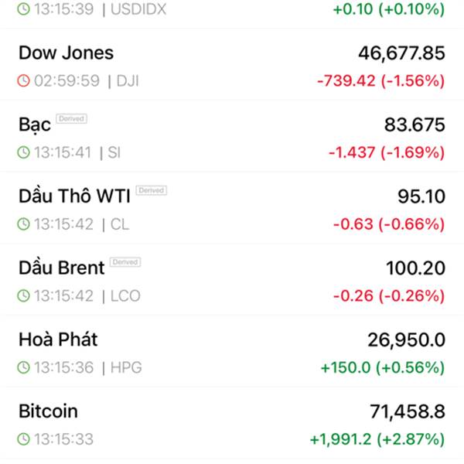Click the Derived badge next to Dầu Brent
Screen dimensions: 464x464
click(125, 262)
